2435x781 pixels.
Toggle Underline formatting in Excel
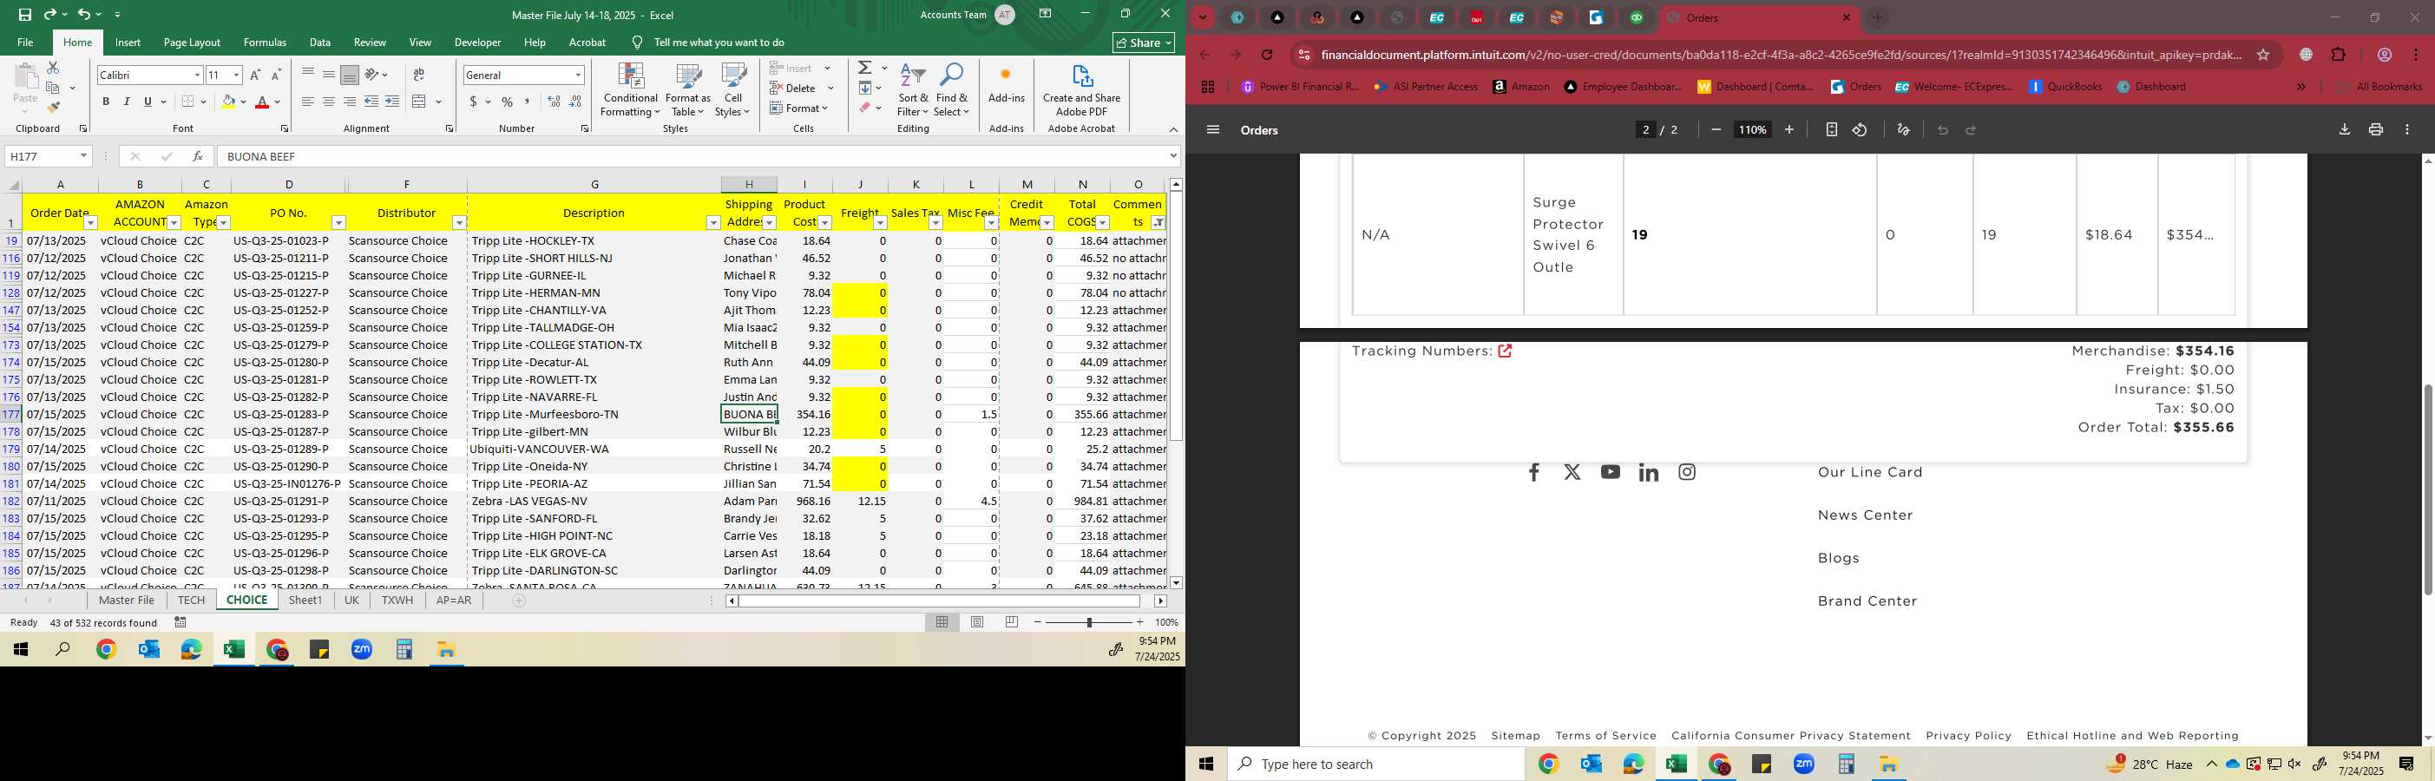click(x=148, y=102)
